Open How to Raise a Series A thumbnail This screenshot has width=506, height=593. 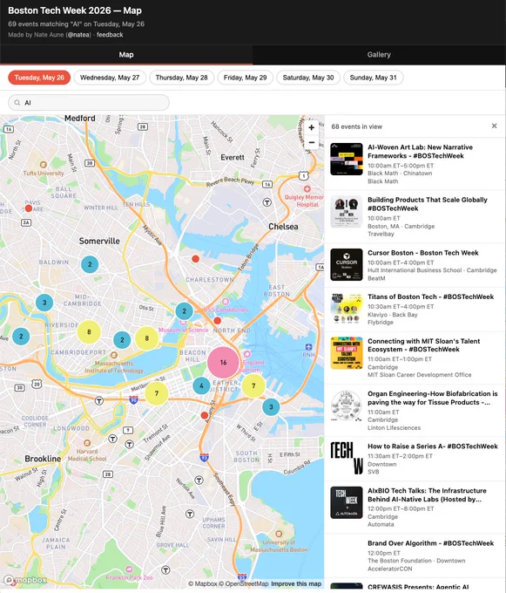[x=347, y=458]
